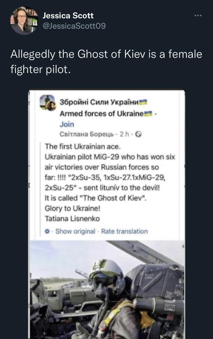The width and height of the screenshot is (213, 339).
Task: Click the flag emoji after Збройні Сили України
Action: (x=142, y=102)
